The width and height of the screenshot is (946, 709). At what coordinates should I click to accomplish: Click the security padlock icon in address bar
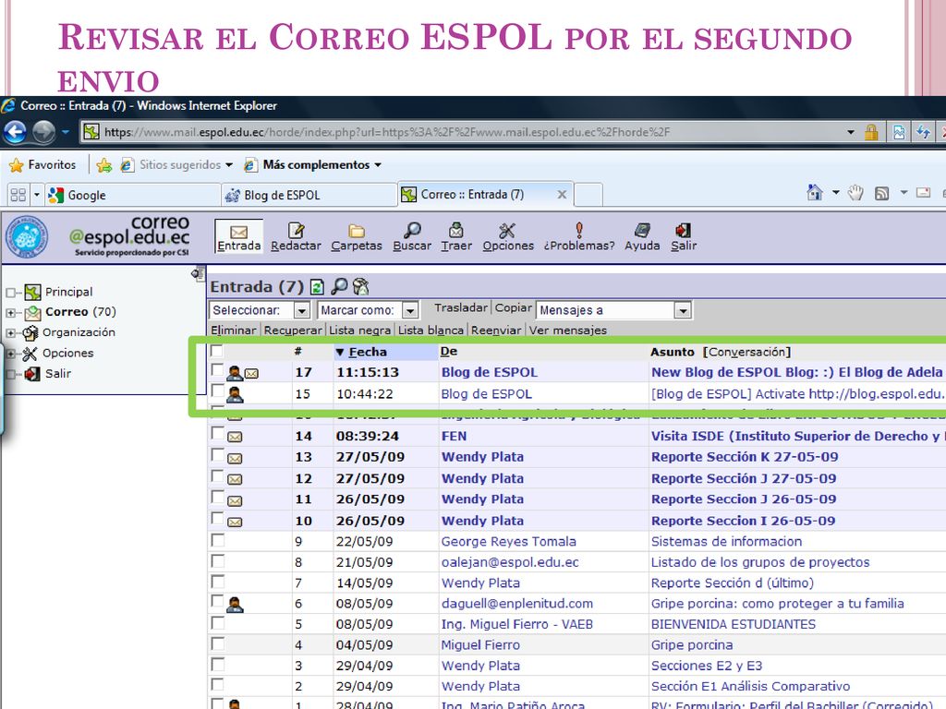tap(870, 132)
